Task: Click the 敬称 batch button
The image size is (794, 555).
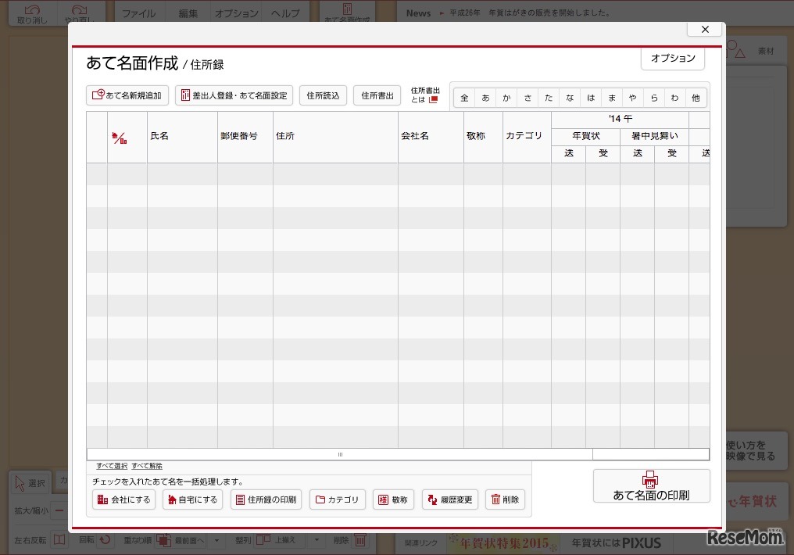Action: pyautogui.click(x=393, y=499)
